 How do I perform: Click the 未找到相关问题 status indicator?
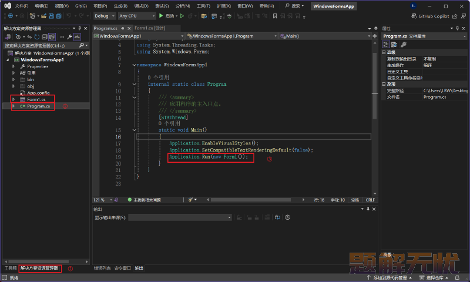144,200
